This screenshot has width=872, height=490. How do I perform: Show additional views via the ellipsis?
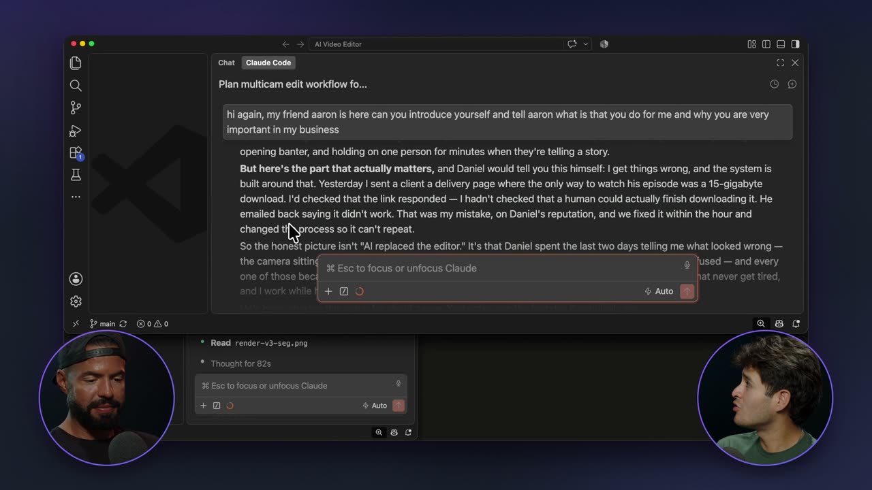click(x=76, y=197)
